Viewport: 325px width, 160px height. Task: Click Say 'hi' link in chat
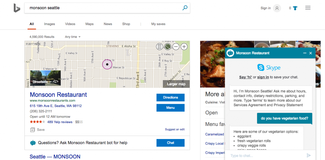tap(246, 77)
